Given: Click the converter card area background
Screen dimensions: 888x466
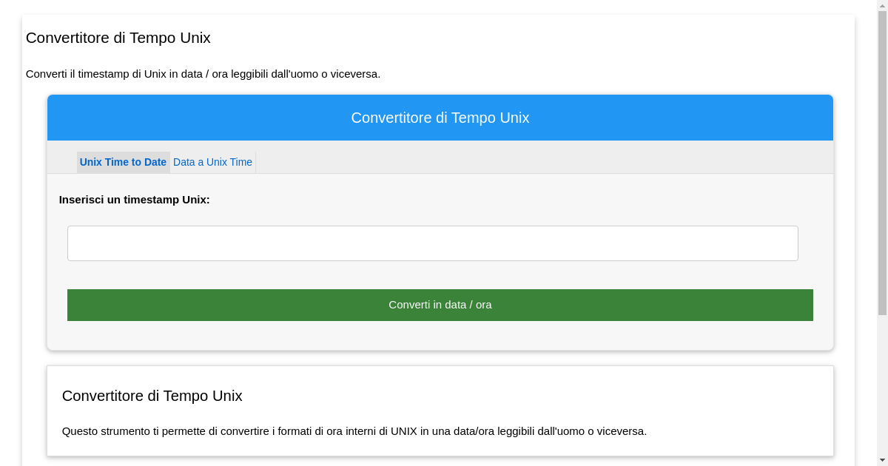Looking at the screenshot, I should (x=440, y=337).
